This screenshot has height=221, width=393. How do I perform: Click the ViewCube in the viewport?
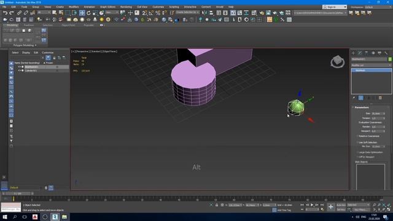click(337, 61)
